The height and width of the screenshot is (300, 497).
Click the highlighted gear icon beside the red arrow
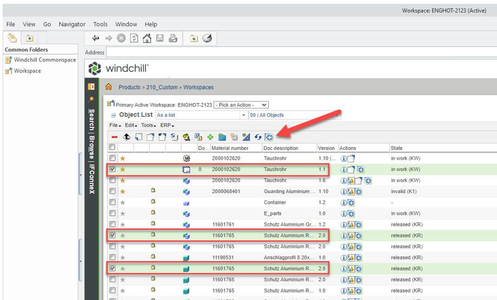click(x=269, y=137)
